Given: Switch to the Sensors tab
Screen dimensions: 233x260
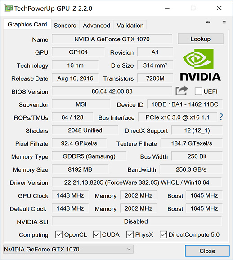Looking at the screenshot, I should coord(65,26).
